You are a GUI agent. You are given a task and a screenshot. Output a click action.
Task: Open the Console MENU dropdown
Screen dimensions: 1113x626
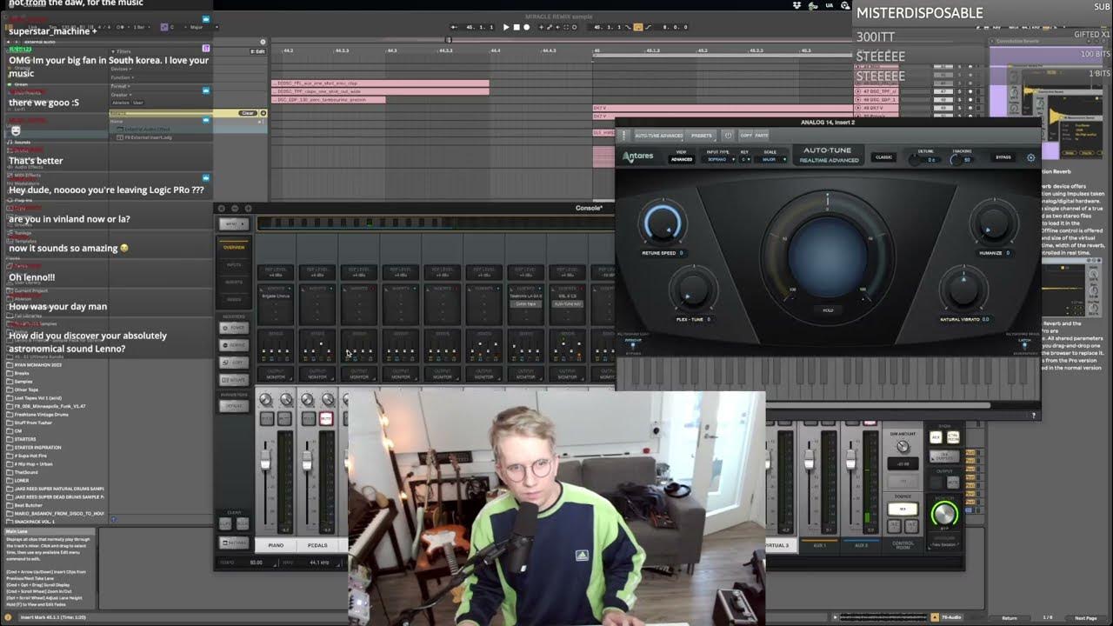coord(232,224)
